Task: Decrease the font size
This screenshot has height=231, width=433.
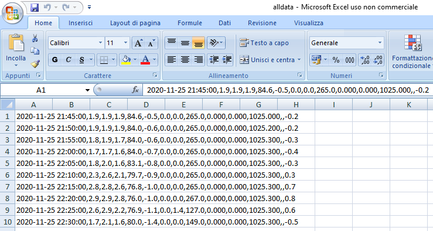Action: tap(151, 43)
